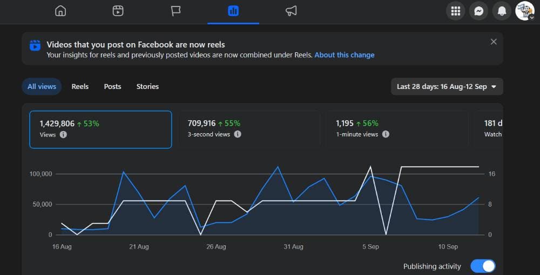Viewport: 540px width, 275px height.
Task: Click the reels clapper icon in banner
Action: click(x=35, y=45)
